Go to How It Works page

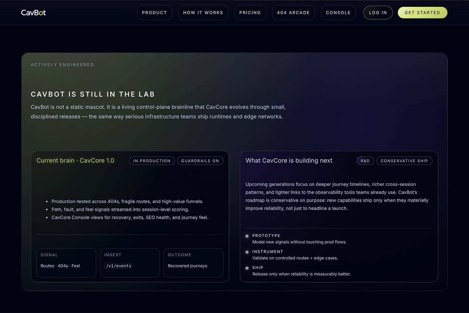[x=203, y=13]
